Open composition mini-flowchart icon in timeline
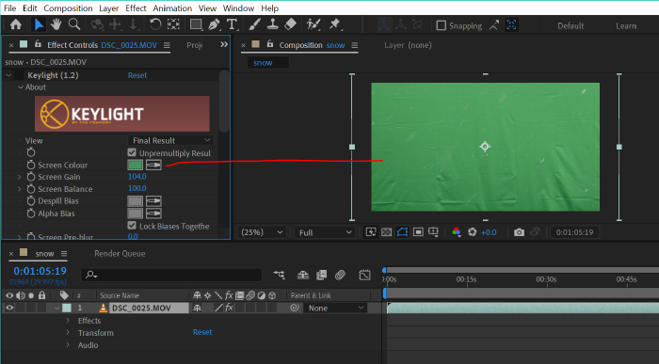659x364 pixels. click(x=279, y=275)
